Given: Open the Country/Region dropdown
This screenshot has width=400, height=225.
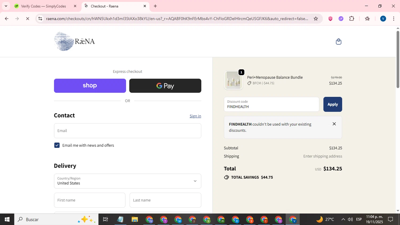Looking at the screenshot, I should [x=127, y=181].
